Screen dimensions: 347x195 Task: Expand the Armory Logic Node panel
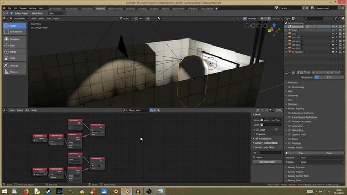tap(265, 147)
